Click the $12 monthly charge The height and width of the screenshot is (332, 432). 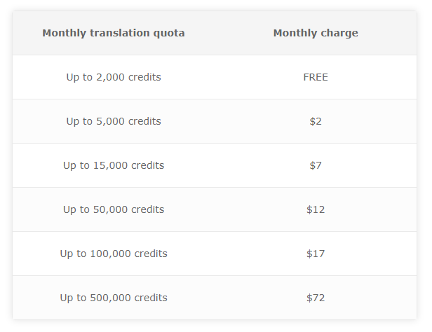point(316,209)
